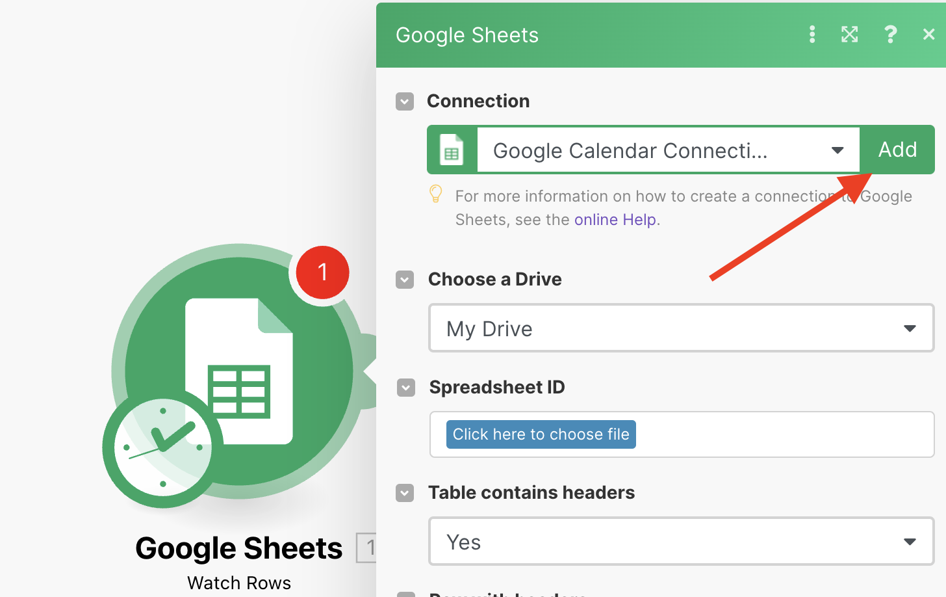Screen dimensions: 946x597
Task: Collapse the Choose a Drive section toggle
Action: pos(405,280)
